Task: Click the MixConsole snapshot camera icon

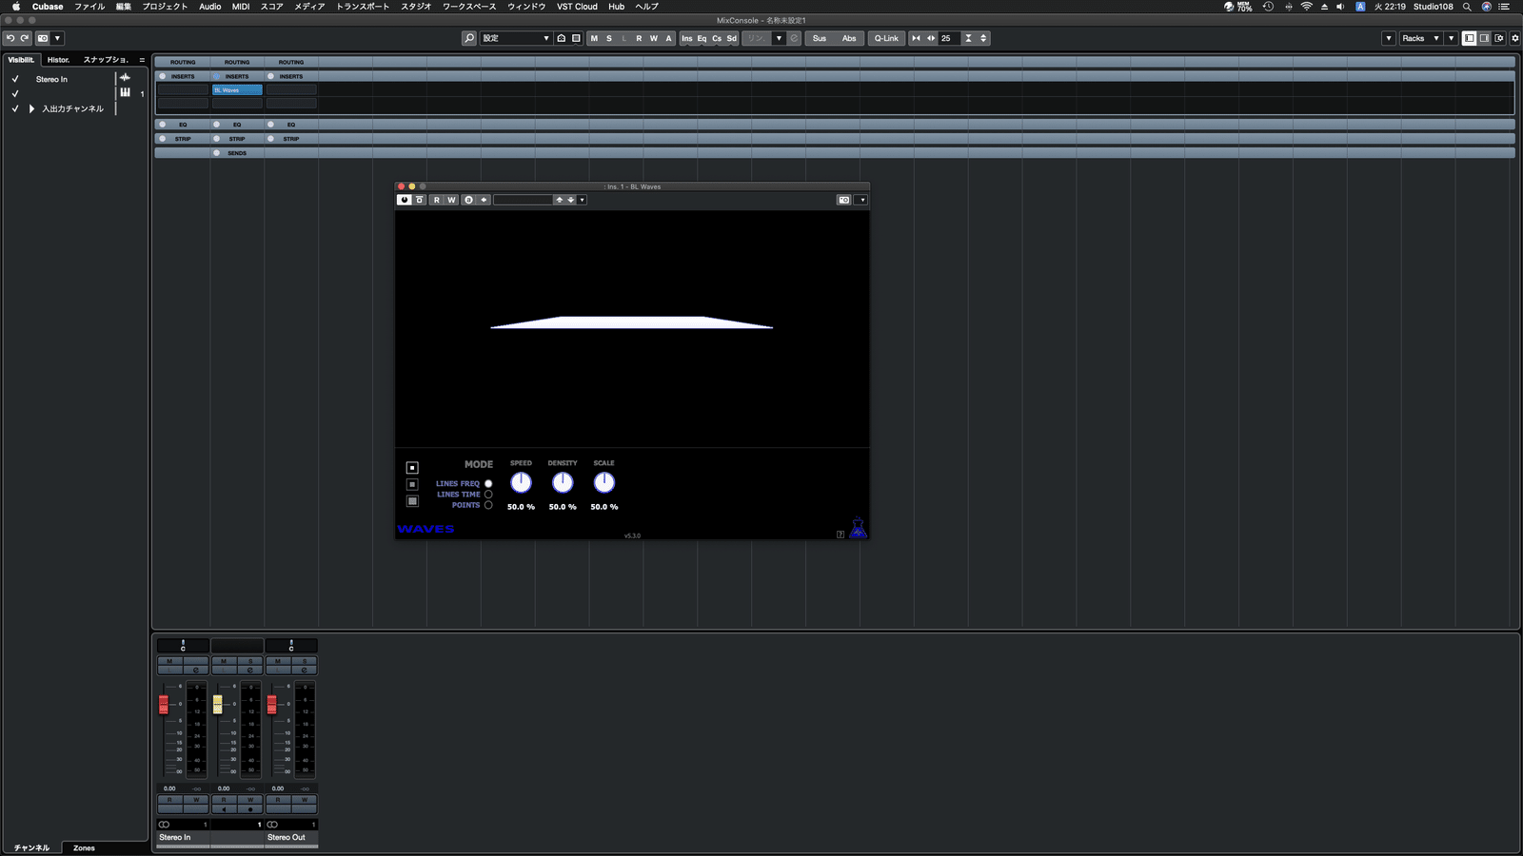Action: click(43, 38)
